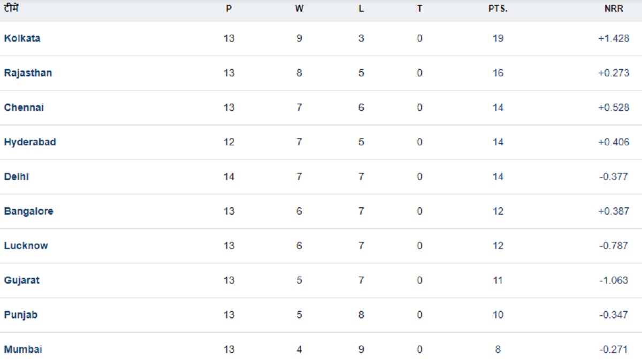Select the Lucknow team link
The height and width of the screenshot is (360, 642).
click(x=26, y=246)
